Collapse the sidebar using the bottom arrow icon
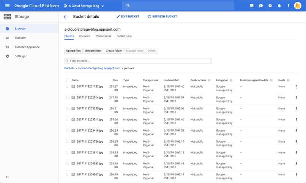Image resolution: width=306 pixels, height=183 pixels. (x=7, y=177)
